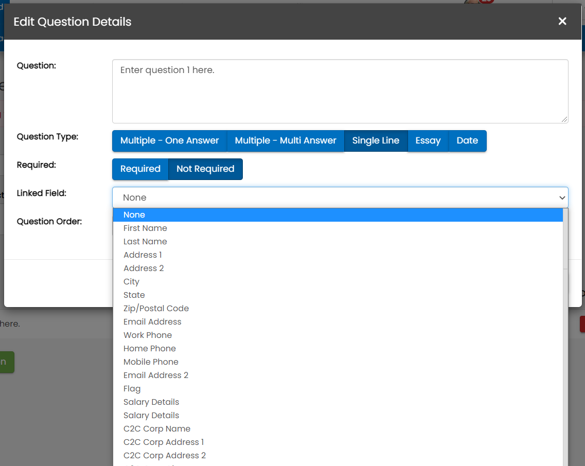The height and width of the screenshot is (466, 585).
Task: Set the question to Not Required
Action: [x=205, y=169]
